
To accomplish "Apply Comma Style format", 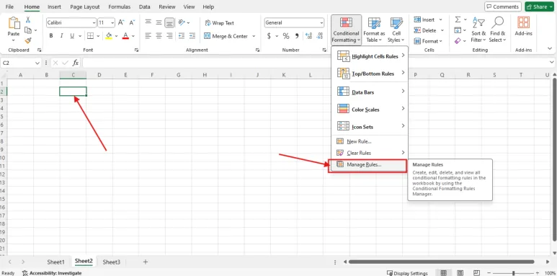I will (x=297, y=36).
